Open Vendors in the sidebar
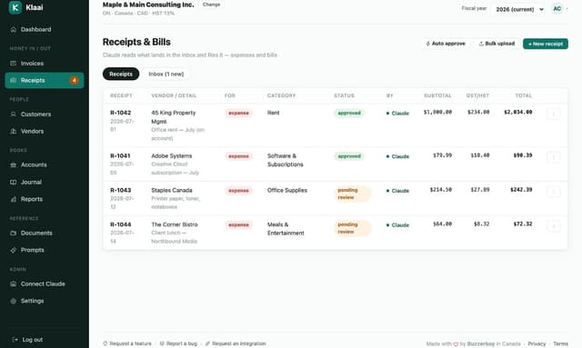 pos(45,132)
